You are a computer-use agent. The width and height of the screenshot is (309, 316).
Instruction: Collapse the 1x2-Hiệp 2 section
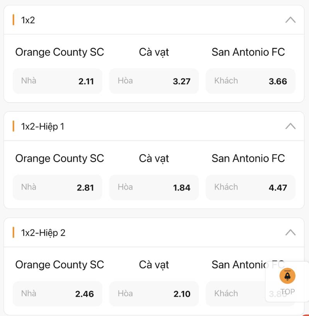(x=290, y=232)
